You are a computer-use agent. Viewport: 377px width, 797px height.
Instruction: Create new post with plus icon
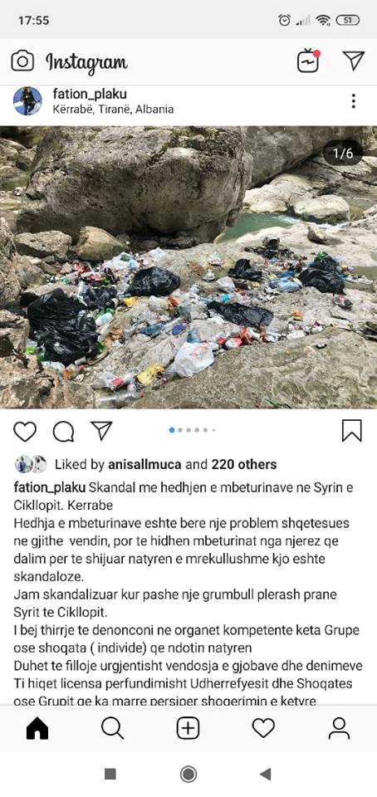coord(188,729)
